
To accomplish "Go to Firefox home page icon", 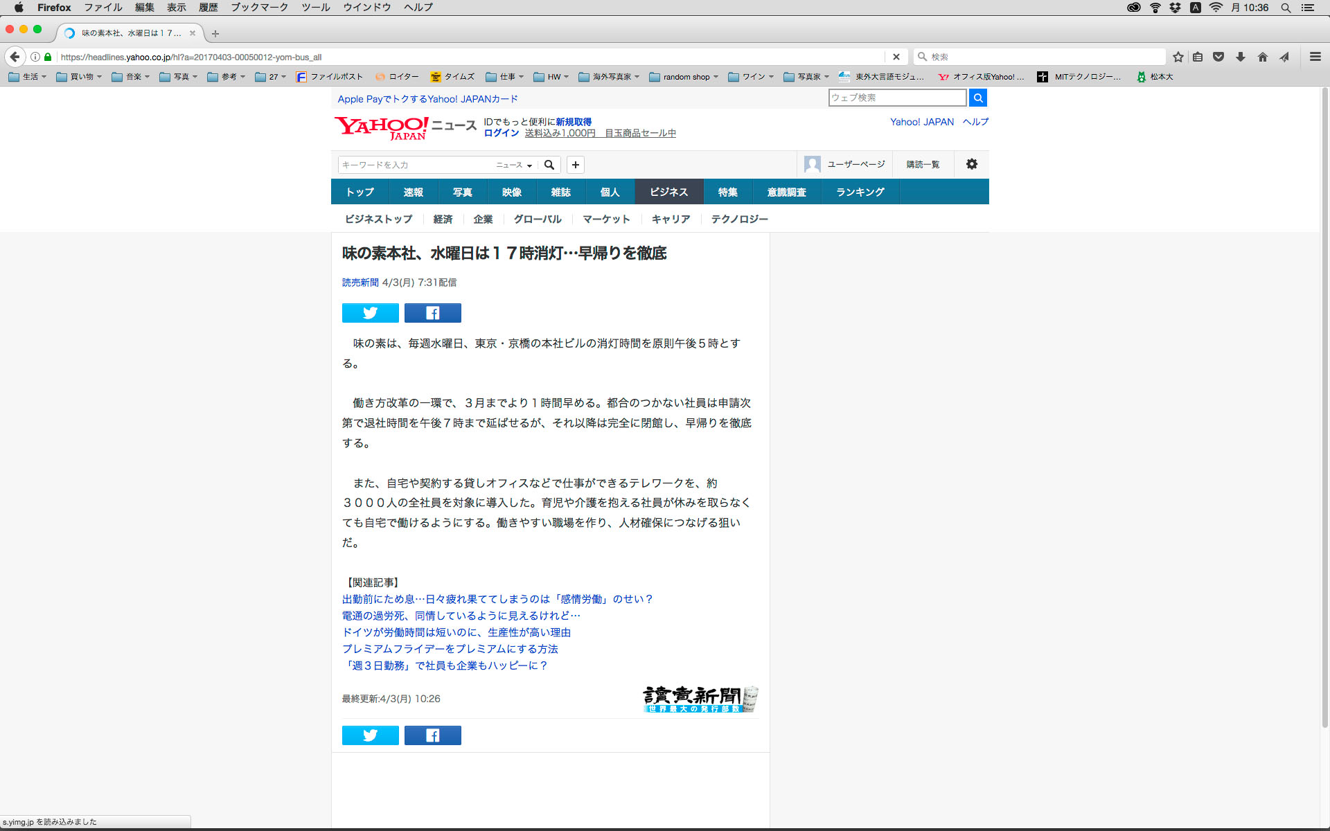I will click(1262, 57).
